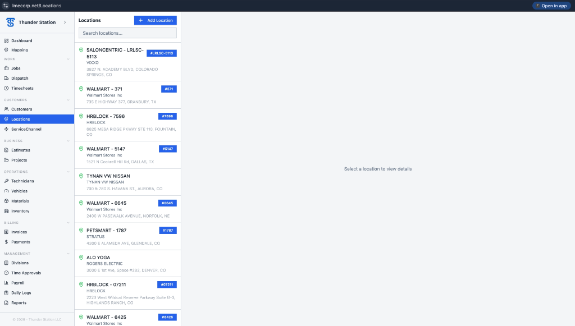Click the Vehicles gauge icon

[6, 191]
